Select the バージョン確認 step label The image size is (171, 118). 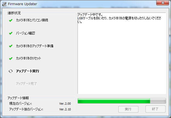click(25, 33)
